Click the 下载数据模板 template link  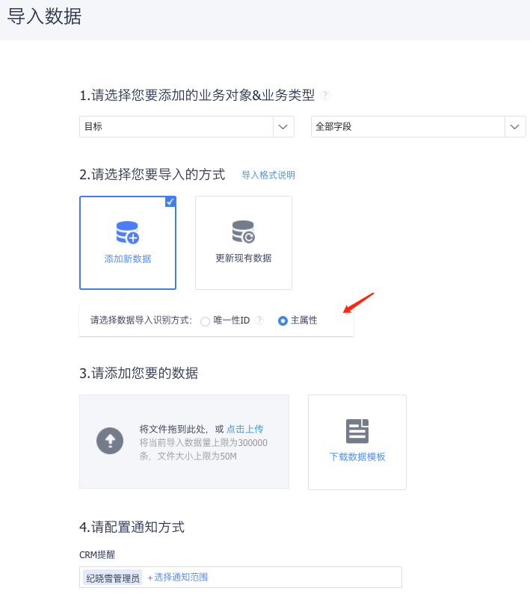coord(357,457)
